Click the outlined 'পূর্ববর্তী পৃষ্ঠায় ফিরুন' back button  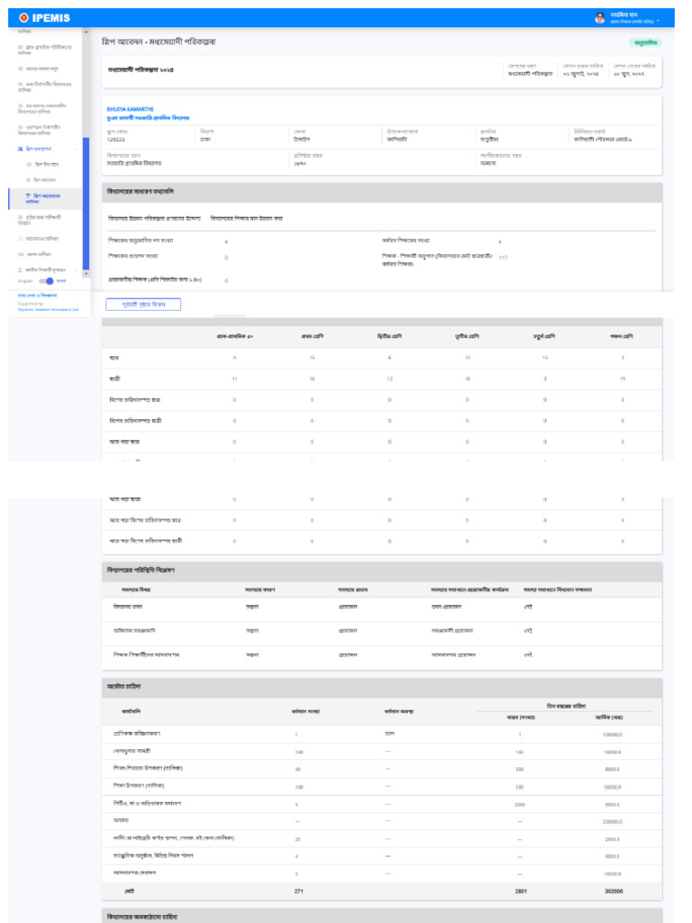click(x=143, y=305)
